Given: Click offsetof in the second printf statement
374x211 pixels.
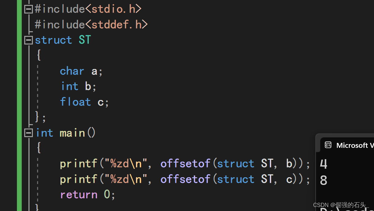Looking at the screenshot, I should (185, 179).
